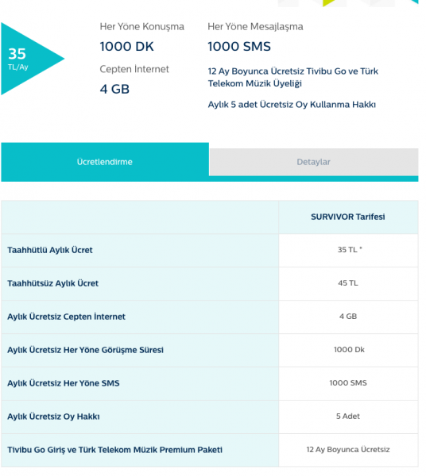
Task: Select the Ücretlendirme tab
Action: pos(105,162)
